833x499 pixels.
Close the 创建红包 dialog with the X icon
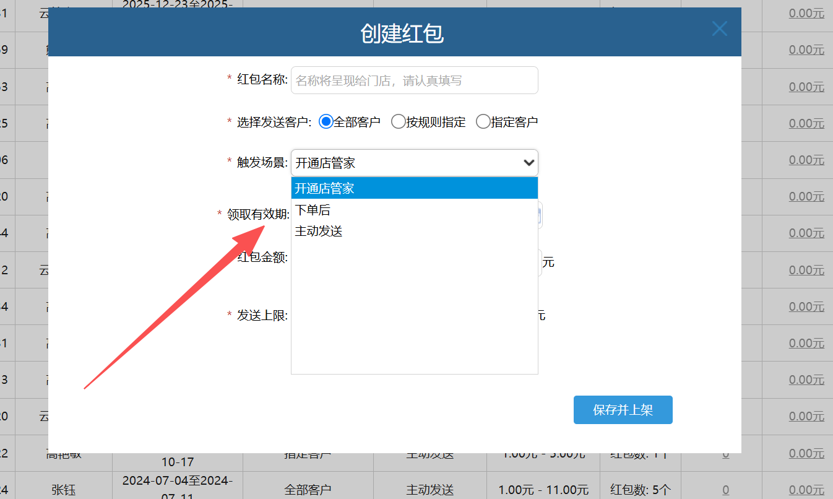tap(719, 28)
